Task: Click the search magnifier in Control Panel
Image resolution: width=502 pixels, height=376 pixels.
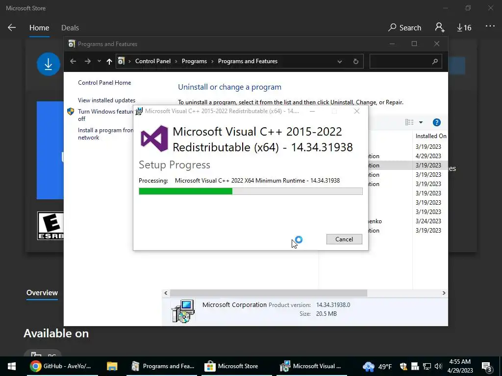Action: click(x=435, y=61)
